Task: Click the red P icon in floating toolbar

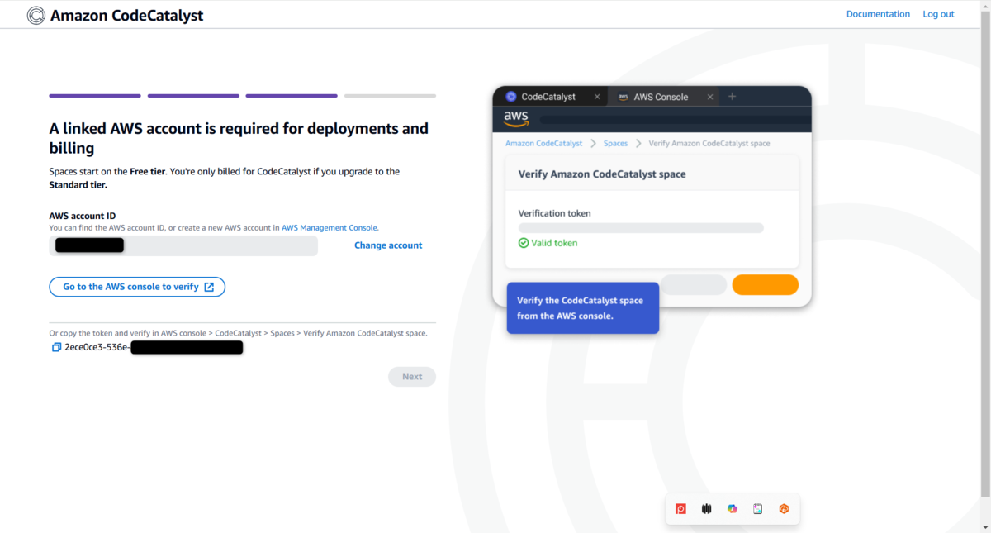Action: 681,509
